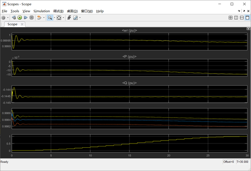Click the green Run simulation button
The image size is (251, 171).
point(19,18)
